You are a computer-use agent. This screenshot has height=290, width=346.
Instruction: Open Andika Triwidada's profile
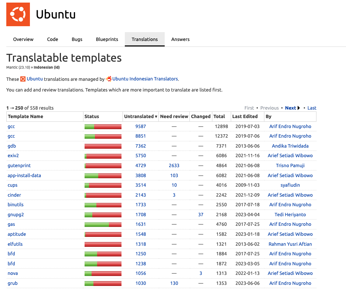[290, 146]
